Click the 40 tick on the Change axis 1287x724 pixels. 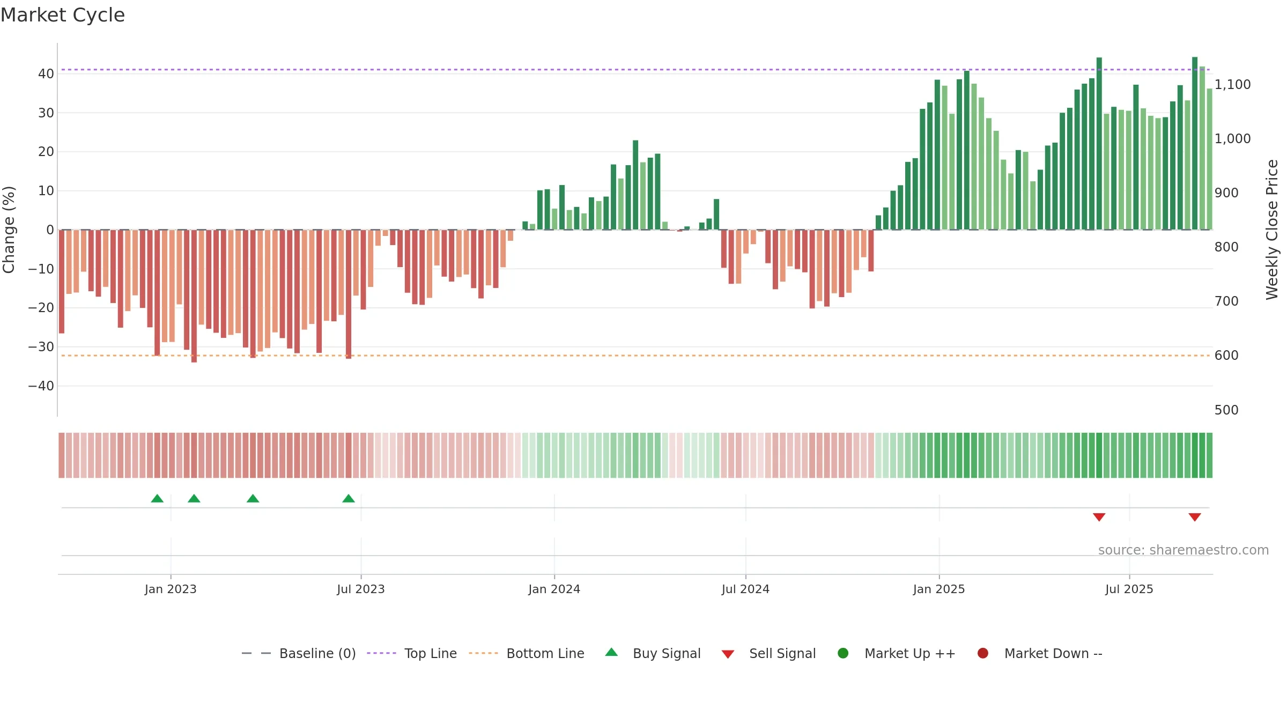tap(46, 74)
